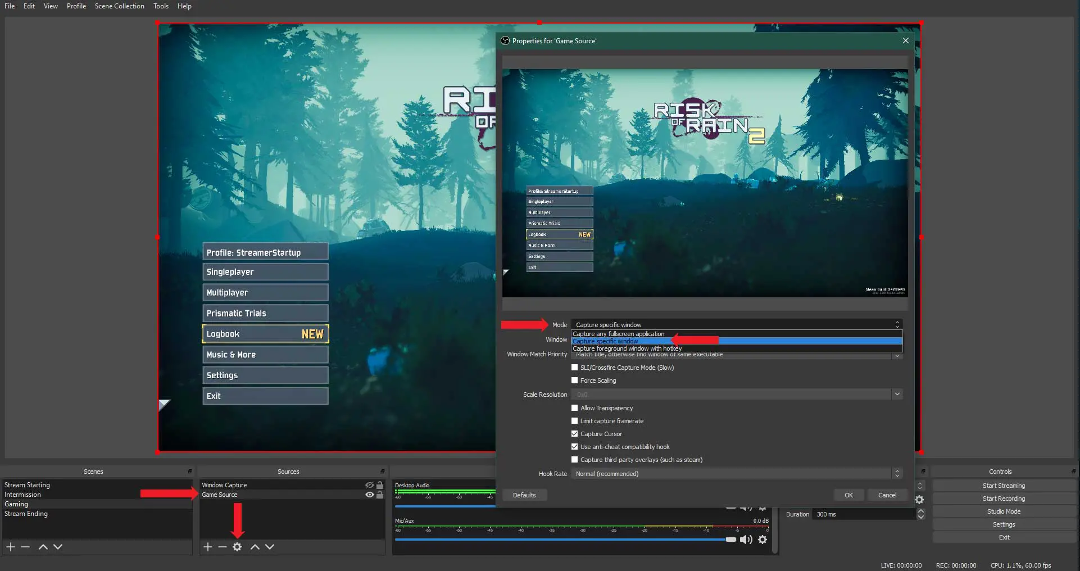This screenshot has width=1080, height=571.
Task: Open the Scene Collection menu
Action: (x=119, y=6)
